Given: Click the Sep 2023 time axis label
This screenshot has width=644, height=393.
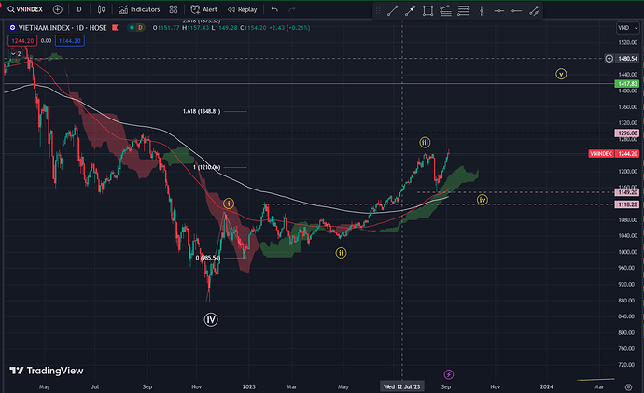Looking at the screenshot, I should 446,386.
